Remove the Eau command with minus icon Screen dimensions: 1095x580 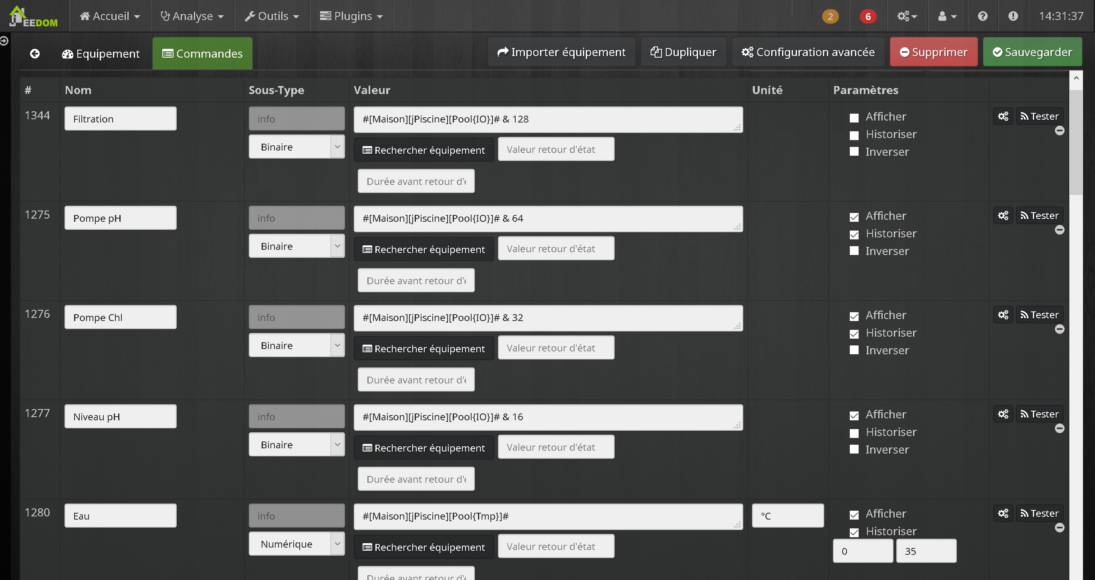coord(1059,528)
